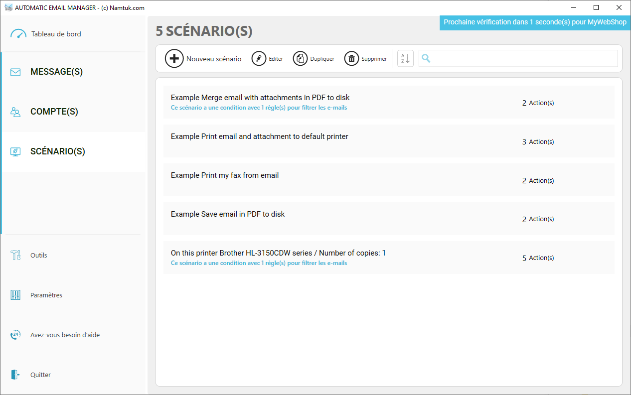Viewport: 631px width, 395px height.
Task: Click the A-Z sort icon
Action: [x=405, y=58]
